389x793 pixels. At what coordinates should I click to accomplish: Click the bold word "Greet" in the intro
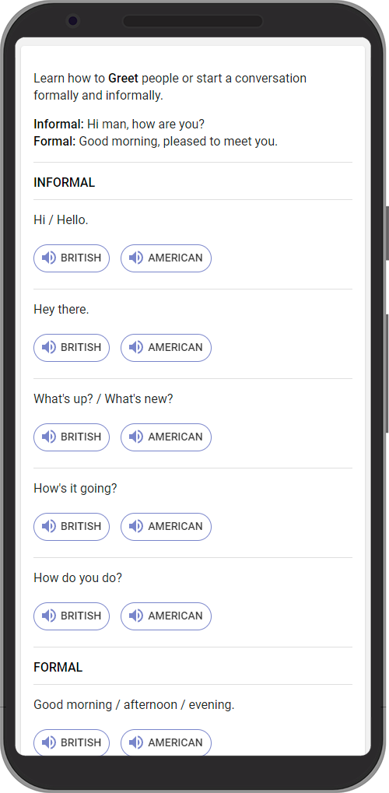(123, 79)
